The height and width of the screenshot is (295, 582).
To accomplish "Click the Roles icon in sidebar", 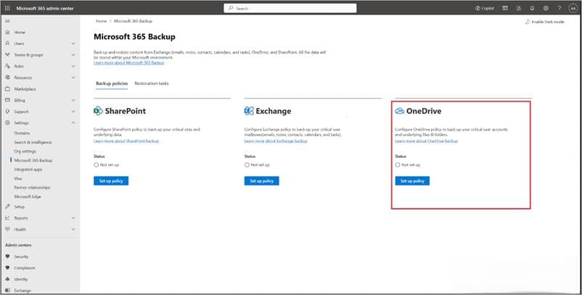I will click(7, 66).
